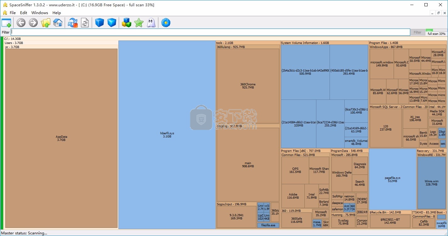Select the 500.9MB restore point block
Viewport: 448px width, 236px height.
(305, 72)
